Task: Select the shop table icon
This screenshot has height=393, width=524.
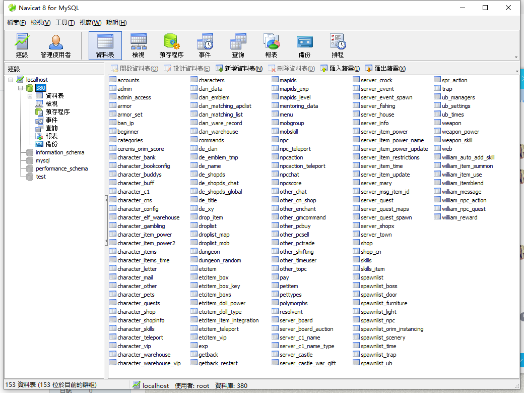Action: tap(356, 243)
